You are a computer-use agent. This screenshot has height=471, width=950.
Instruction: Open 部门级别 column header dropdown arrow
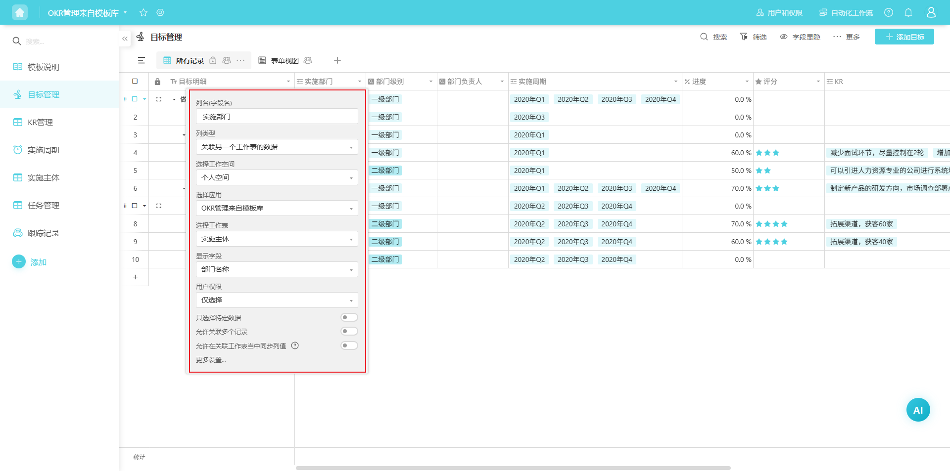pos(431,82)
